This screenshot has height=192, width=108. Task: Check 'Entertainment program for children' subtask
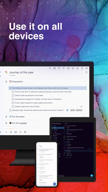(13, 99)
